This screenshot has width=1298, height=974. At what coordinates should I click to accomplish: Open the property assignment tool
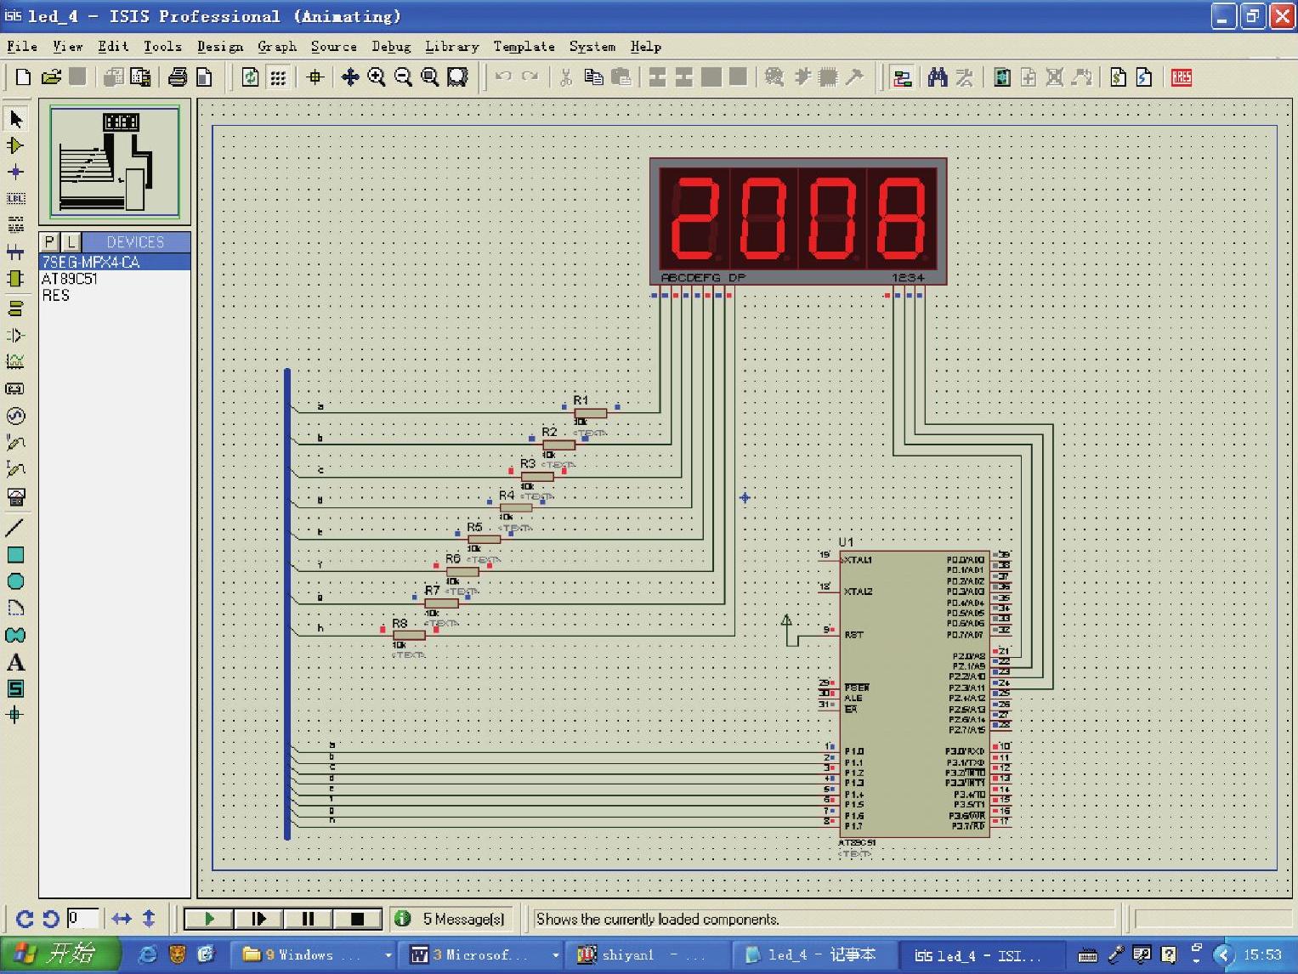click(x=964, y=77)
